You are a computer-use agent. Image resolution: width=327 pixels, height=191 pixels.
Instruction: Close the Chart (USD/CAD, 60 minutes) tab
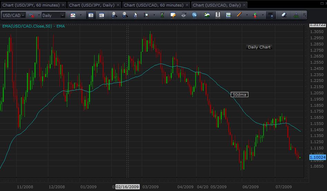(187, 5)
